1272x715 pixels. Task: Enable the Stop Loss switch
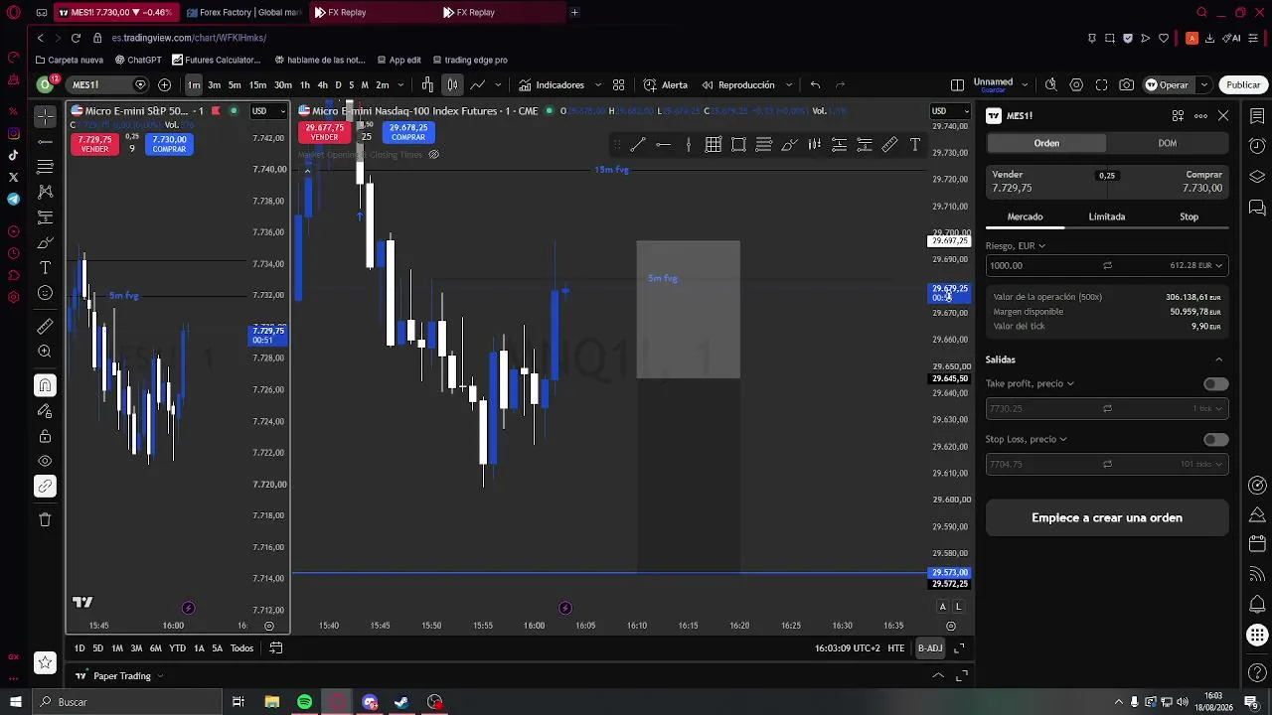(1215, 440)
